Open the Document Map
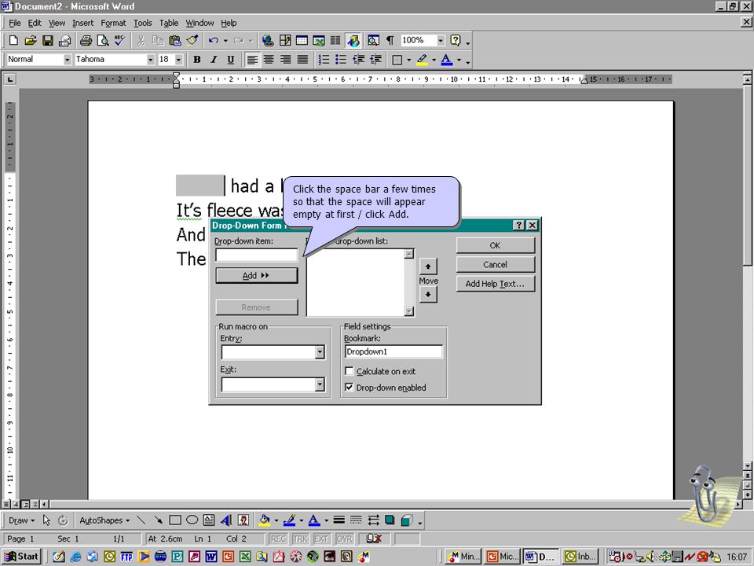This screenshot has height=566, width=754. [373, 40]
